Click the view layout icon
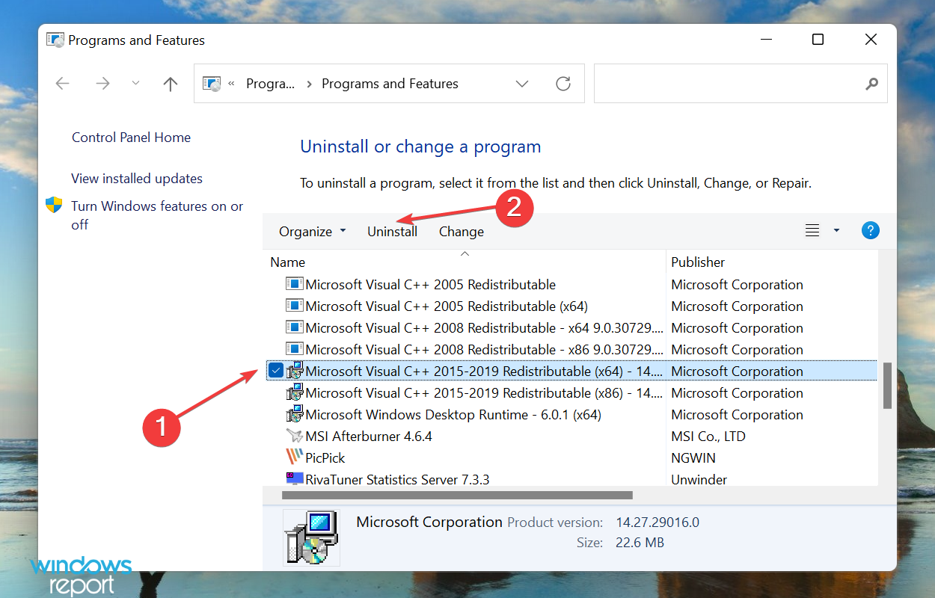 point(812,231)
